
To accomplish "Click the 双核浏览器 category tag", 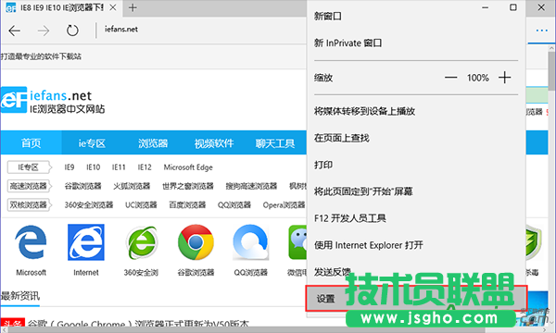I will [x=29, y=205].
